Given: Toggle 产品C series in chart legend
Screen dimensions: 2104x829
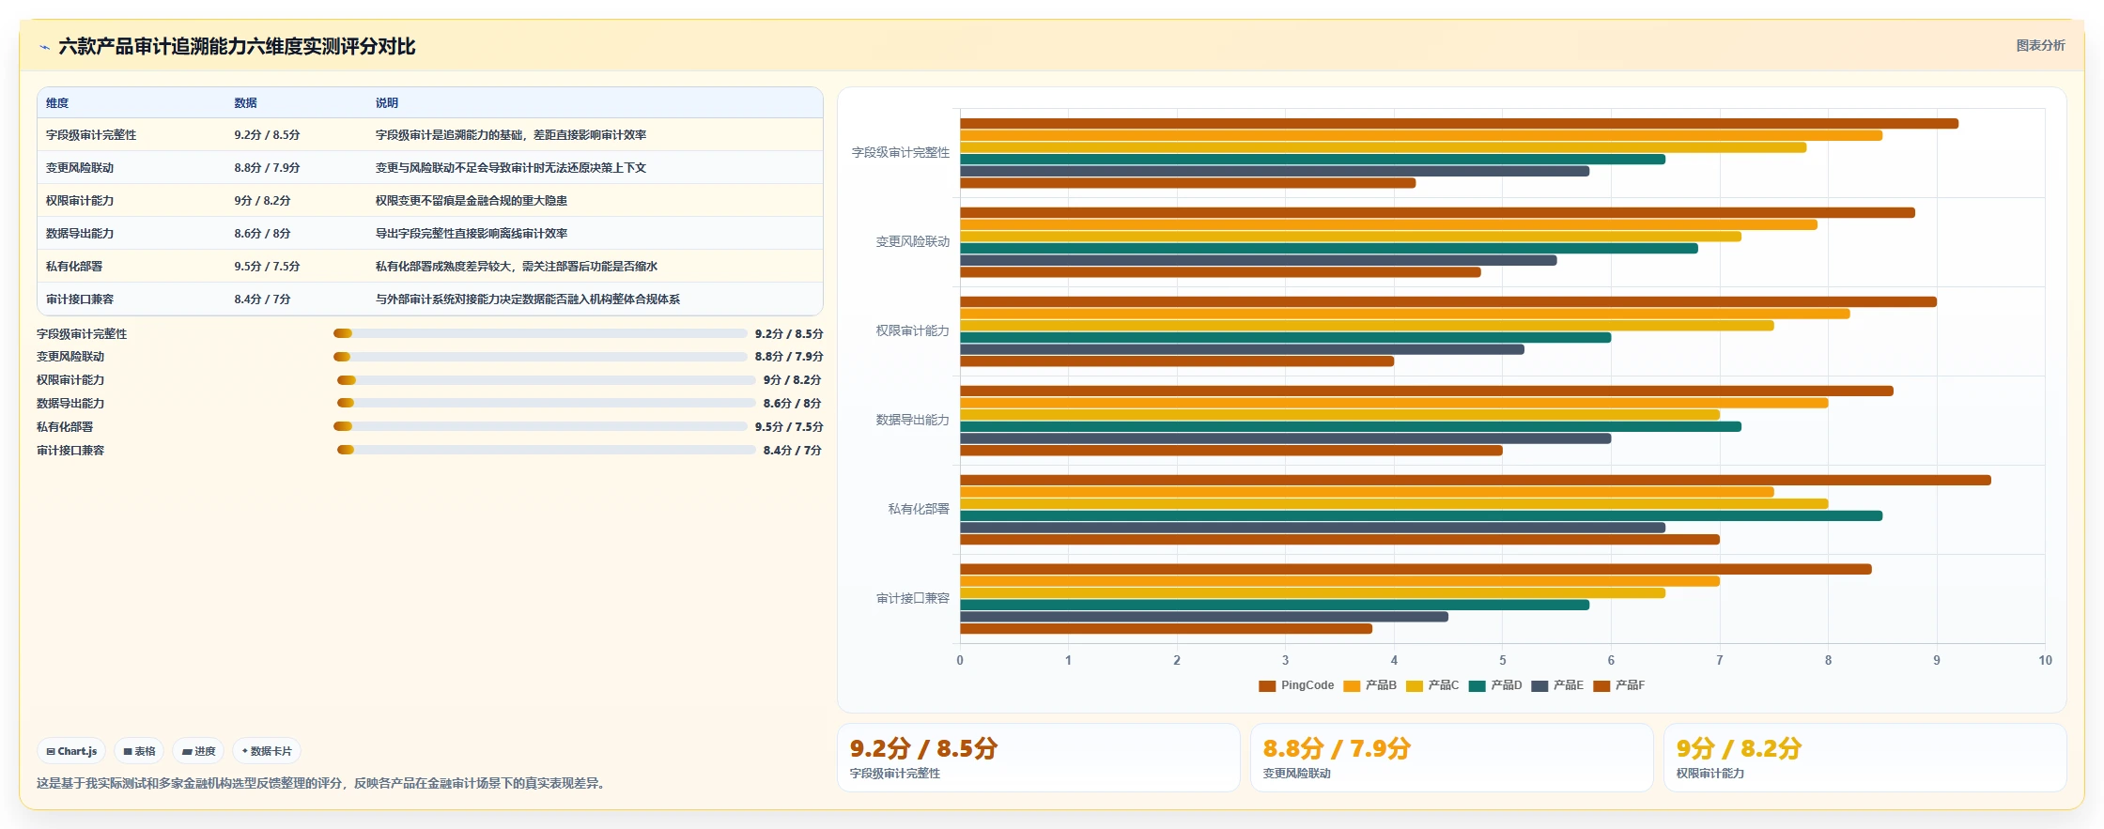Looking at the screenshot, I should 1432,685.
